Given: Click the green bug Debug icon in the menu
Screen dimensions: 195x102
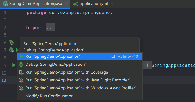Looking at the screenshot, I should (21, 64).
